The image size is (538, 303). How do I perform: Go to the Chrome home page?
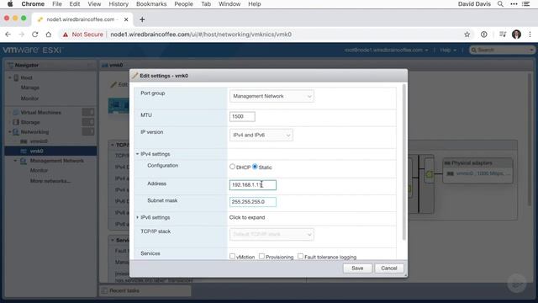pos(49,35)
